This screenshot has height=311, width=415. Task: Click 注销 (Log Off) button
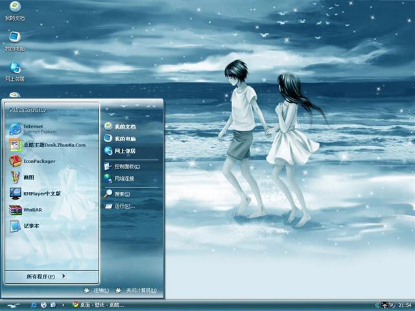[97, 290]
